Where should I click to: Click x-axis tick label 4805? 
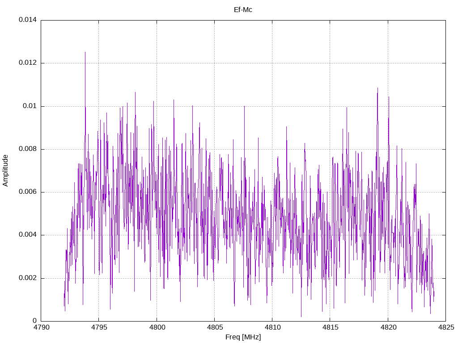[x=215, y=327]
